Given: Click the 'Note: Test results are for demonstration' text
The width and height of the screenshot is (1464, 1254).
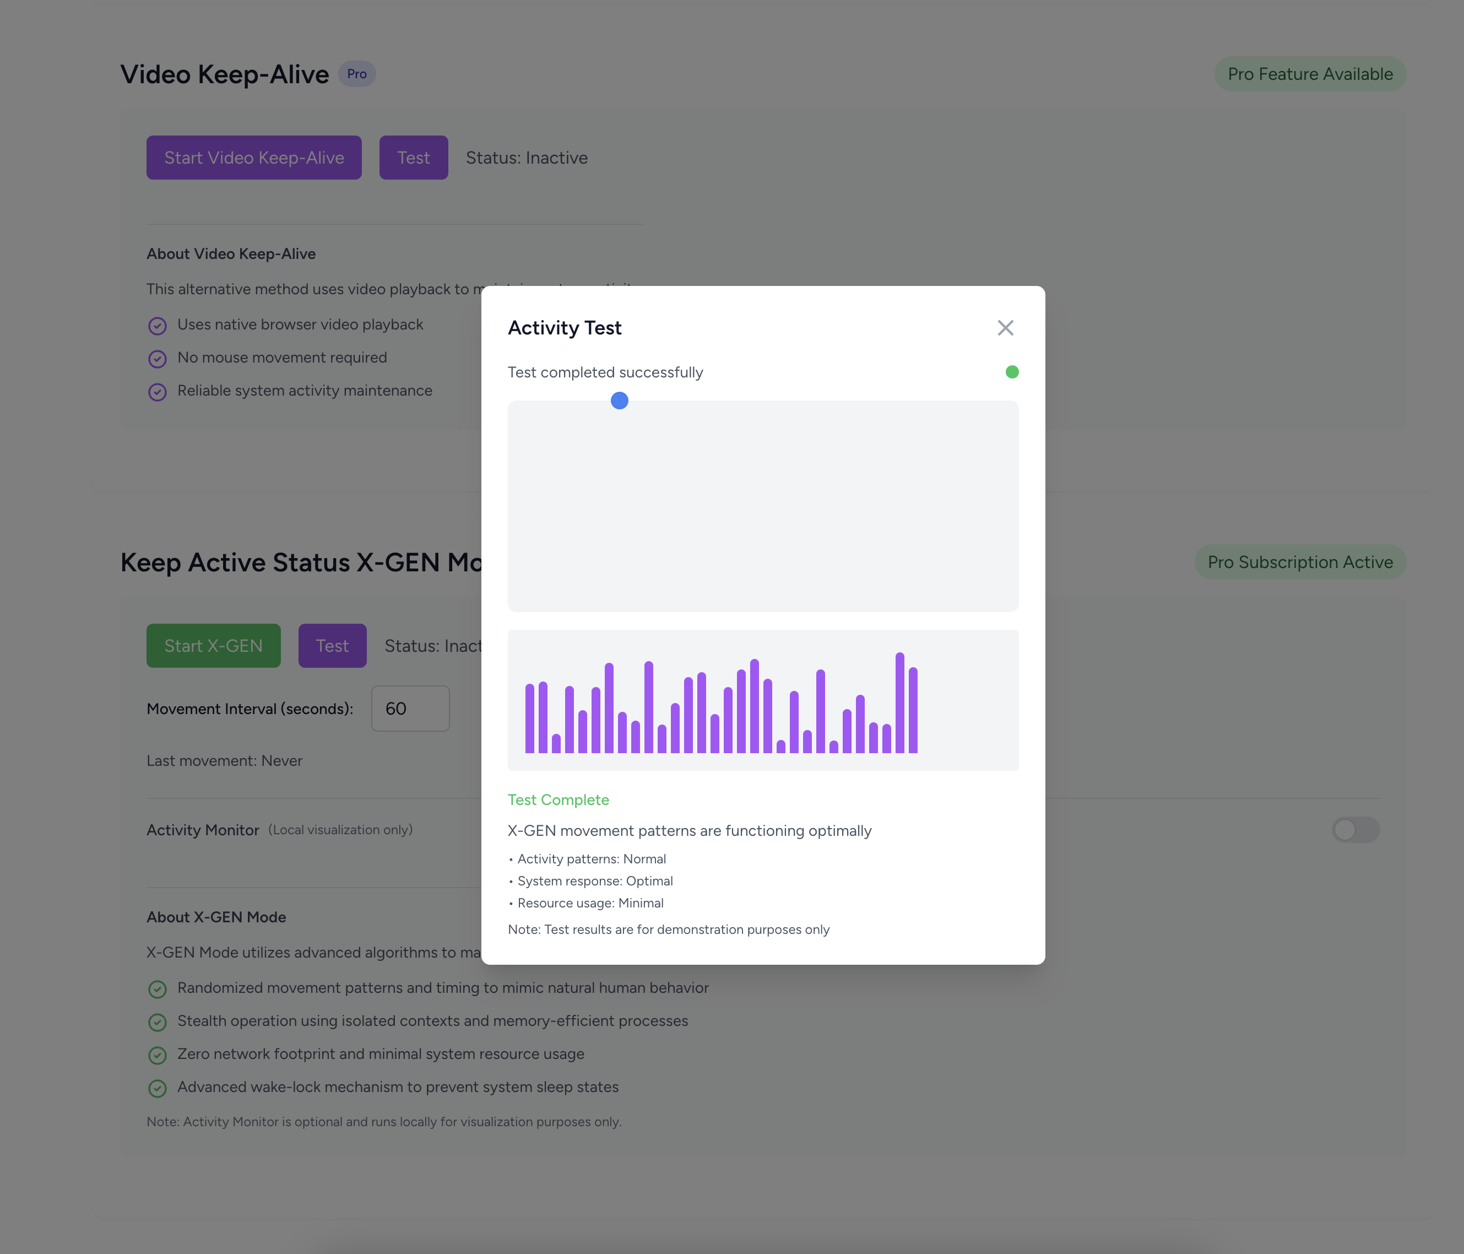Looking at the screenshot, I should pyautogui.click(x=669, y=929).
